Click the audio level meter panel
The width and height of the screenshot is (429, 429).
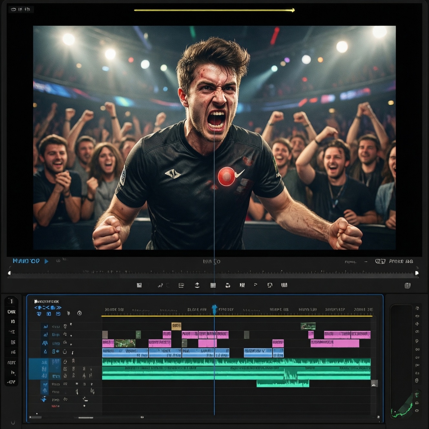click(402, 361)
